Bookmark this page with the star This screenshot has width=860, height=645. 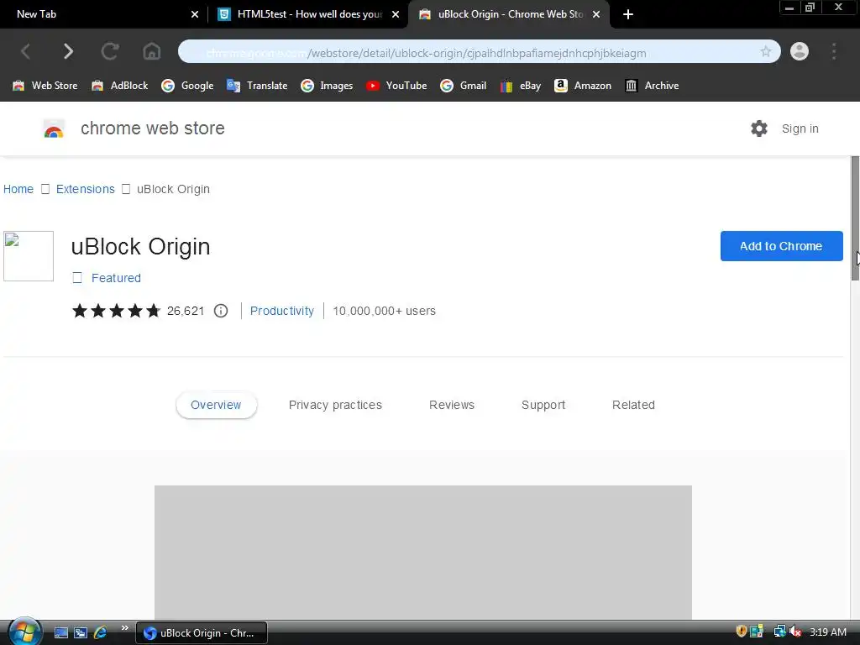coord(766,51)
